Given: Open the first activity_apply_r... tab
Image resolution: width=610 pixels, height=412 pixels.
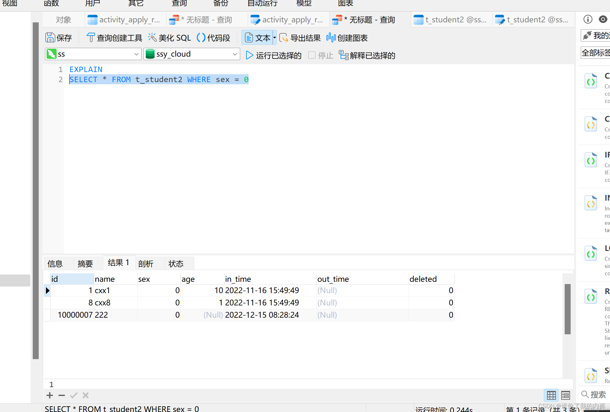Looking at the screenshot, I should tap(125, 20).
